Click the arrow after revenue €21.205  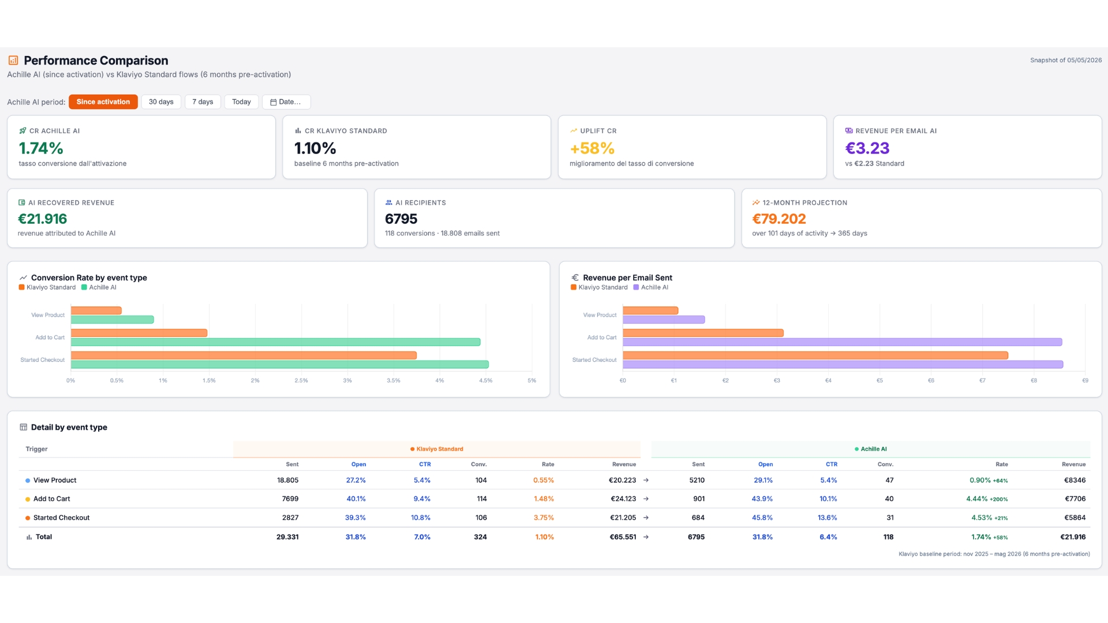tap(646, 517)
